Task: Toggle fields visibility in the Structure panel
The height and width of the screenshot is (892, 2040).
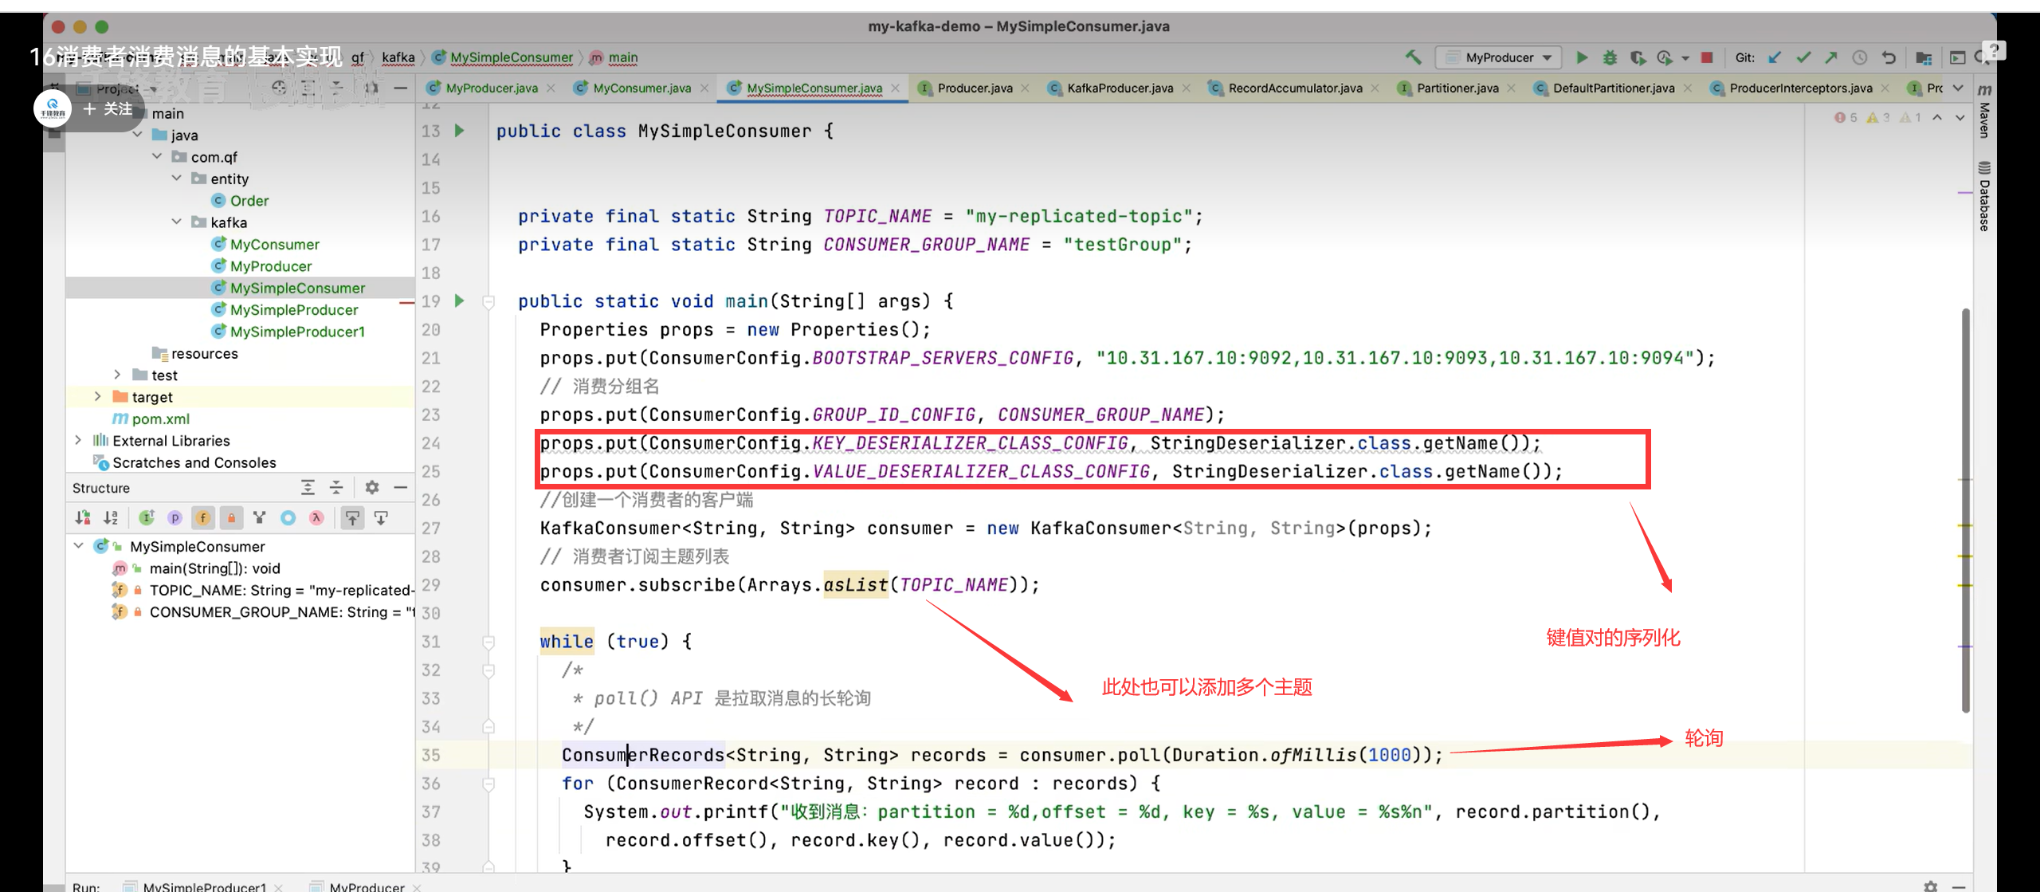Action: tap(203, 518)
